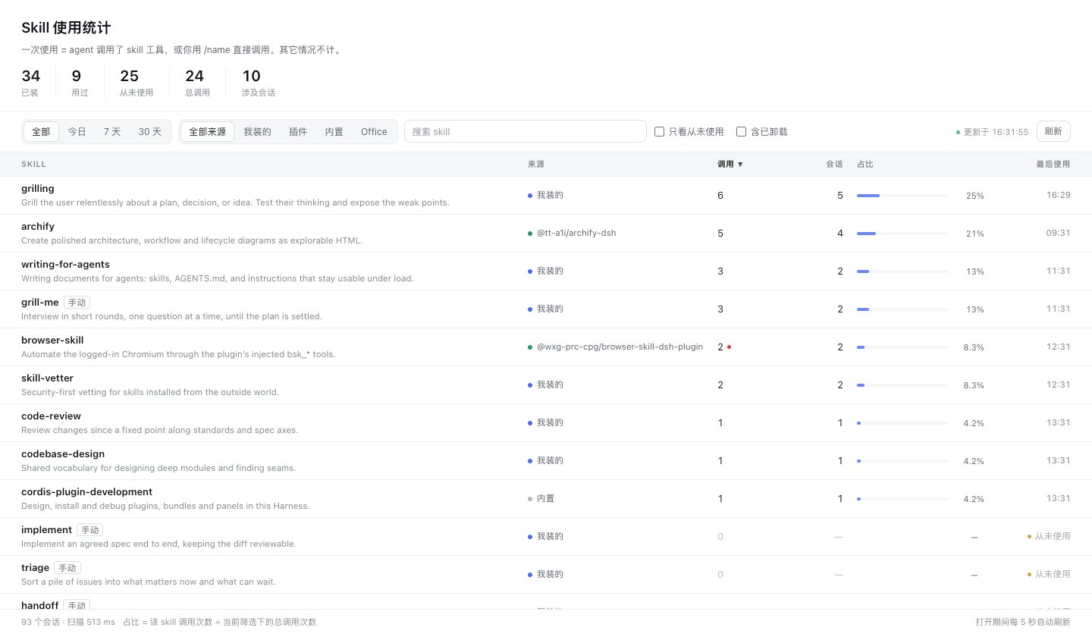Open the browser-skill row title
Viewport: 1092px width, 634px height.
52,340
